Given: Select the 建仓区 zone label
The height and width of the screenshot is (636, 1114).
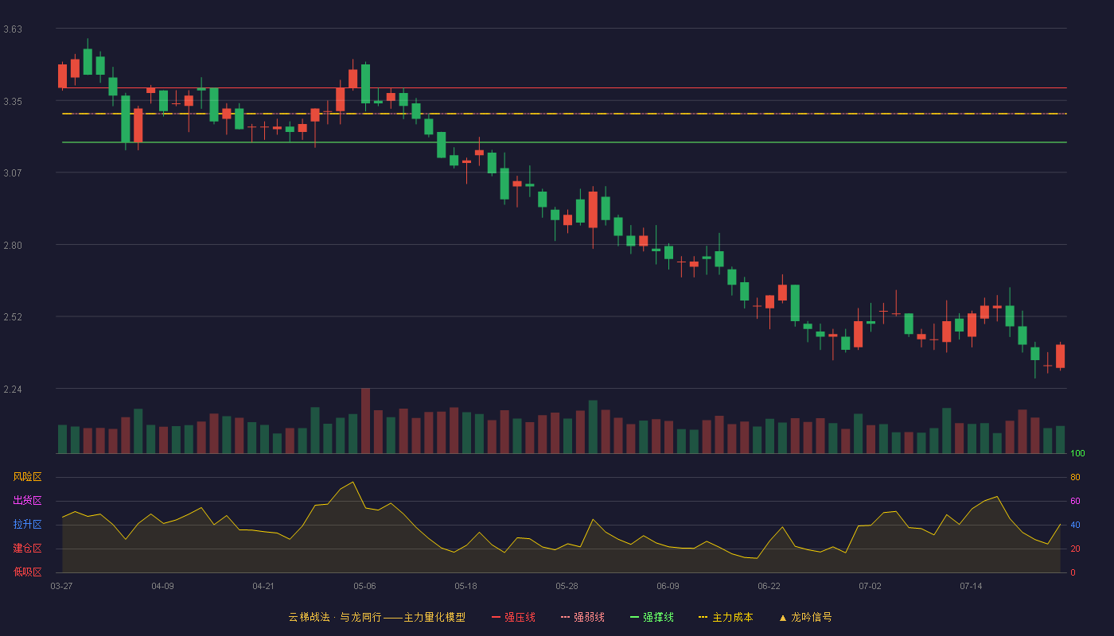Looking at the screenshot, I should point(28,549).
